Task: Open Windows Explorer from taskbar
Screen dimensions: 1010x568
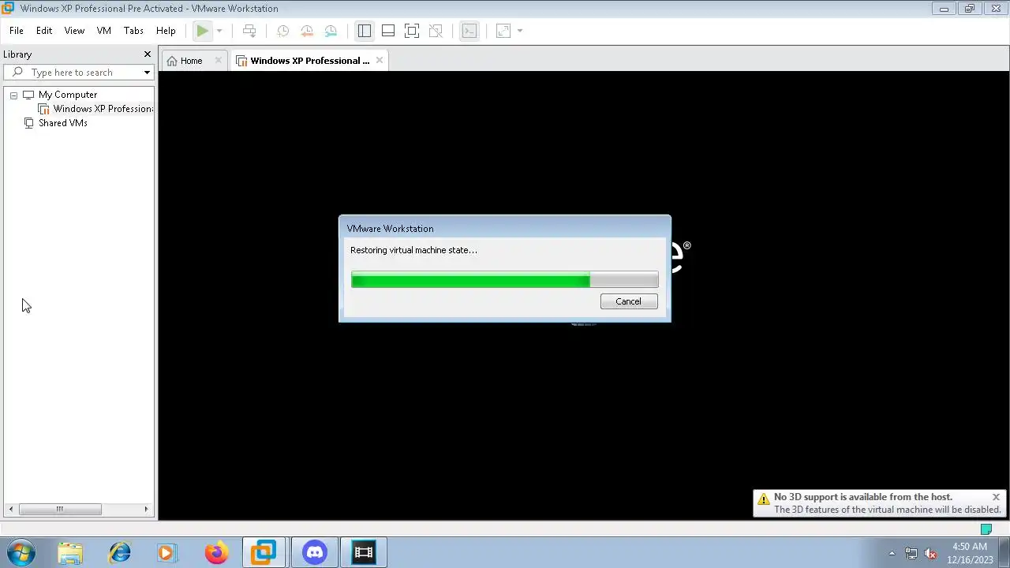Action: coord(70,553)
